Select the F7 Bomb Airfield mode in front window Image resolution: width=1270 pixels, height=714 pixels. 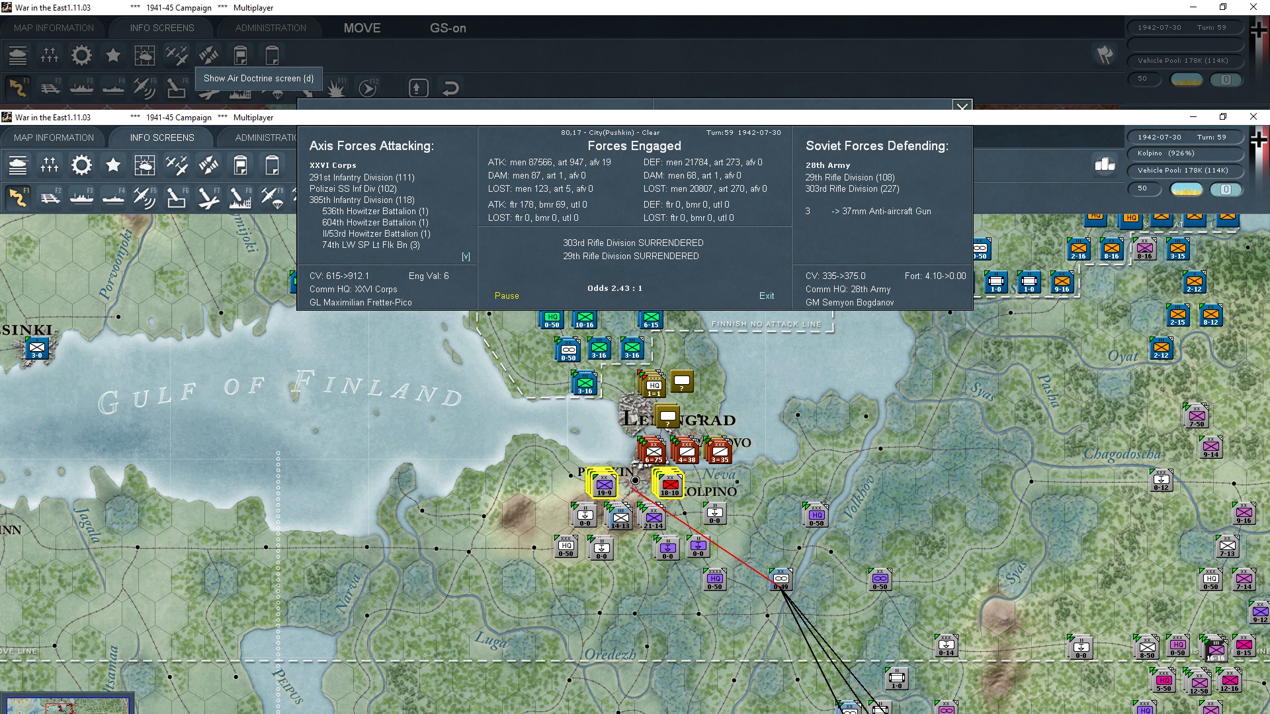coord(208,198)
